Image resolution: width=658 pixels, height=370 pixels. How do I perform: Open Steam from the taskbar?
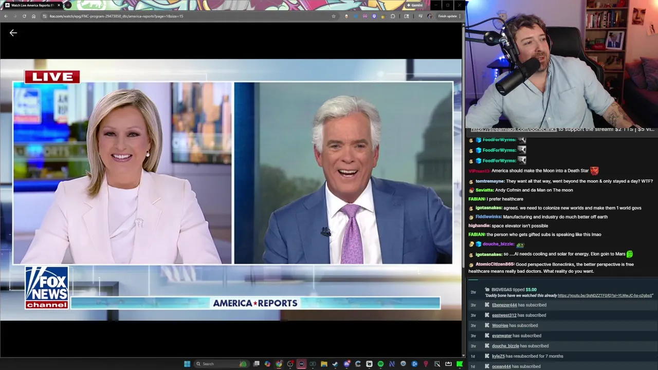pos(335,364)
